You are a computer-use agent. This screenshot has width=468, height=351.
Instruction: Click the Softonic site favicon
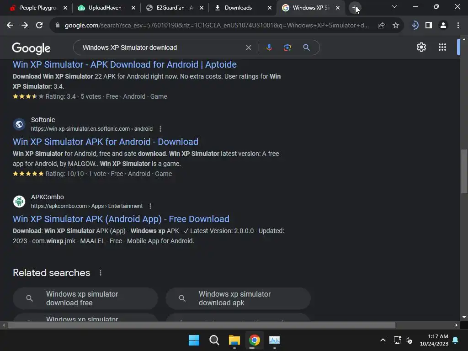pos(19,124)
